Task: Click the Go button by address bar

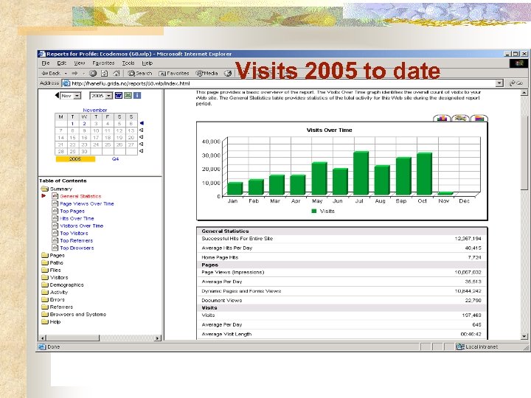Action: [516, 83]
